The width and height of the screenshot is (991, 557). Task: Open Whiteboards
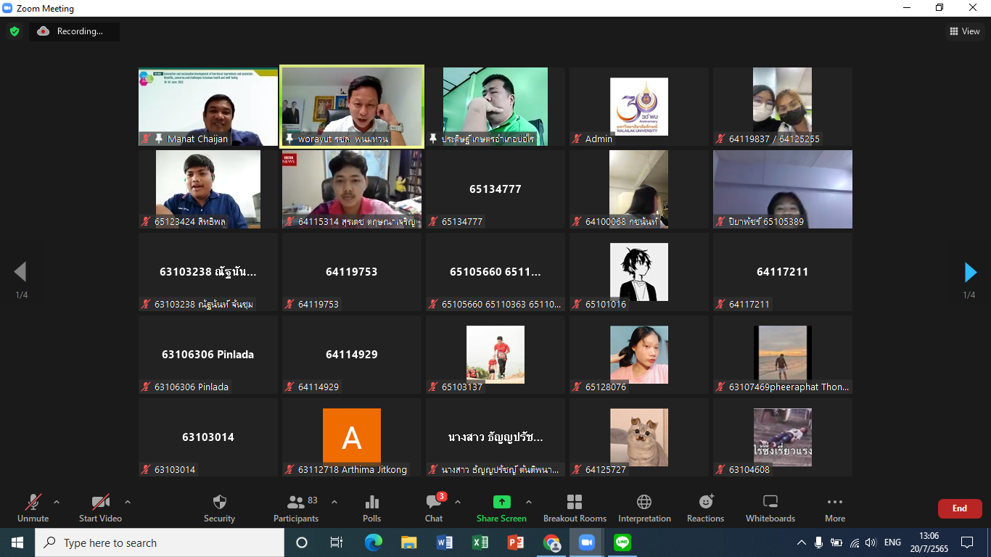click(770, 508)
